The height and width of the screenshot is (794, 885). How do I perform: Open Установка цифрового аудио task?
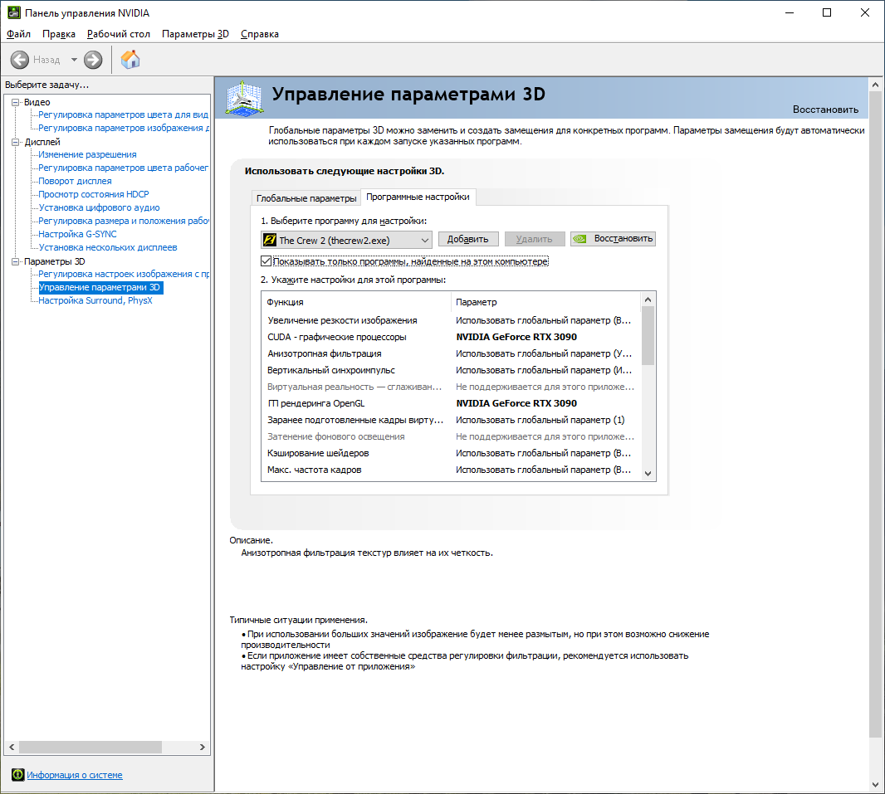coord(100,207)
